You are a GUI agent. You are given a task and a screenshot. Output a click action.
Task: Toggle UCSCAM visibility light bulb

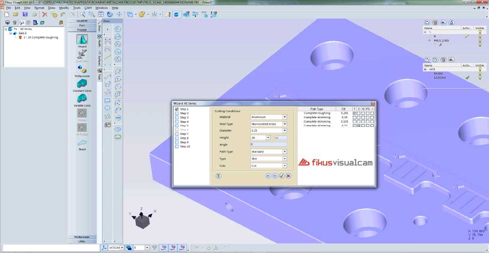pyautogui.click(x=479, y=78)
